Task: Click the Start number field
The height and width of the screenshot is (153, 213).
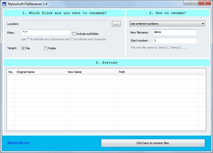Action: pyautogui.click(x=175, y=41)
